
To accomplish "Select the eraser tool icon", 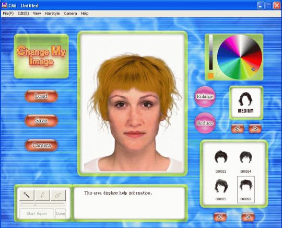I will tap(58, 195).
